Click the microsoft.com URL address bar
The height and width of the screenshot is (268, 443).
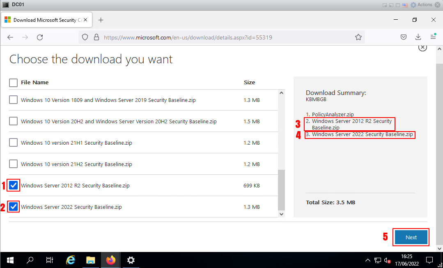coord(222,37)
